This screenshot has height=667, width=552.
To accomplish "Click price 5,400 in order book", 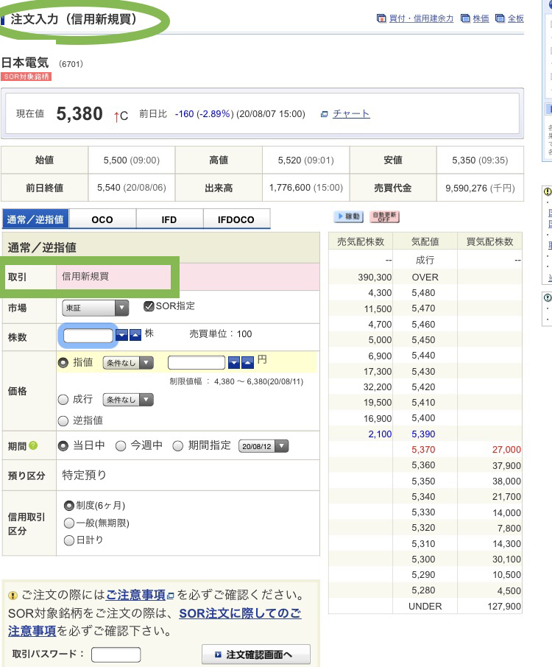I will (423, 418).
